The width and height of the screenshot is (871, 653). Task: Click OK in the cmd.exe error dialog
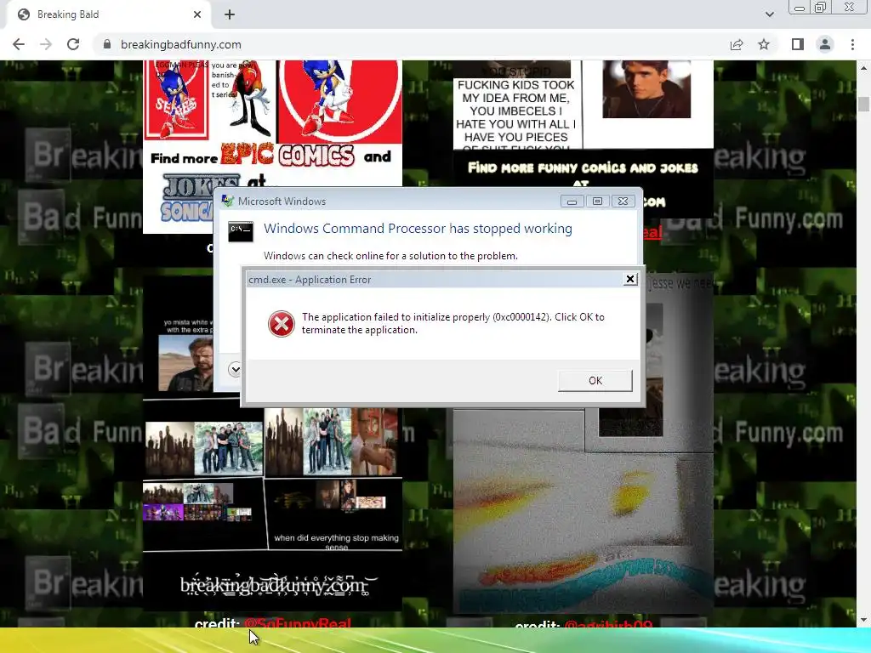click(595, 380)
